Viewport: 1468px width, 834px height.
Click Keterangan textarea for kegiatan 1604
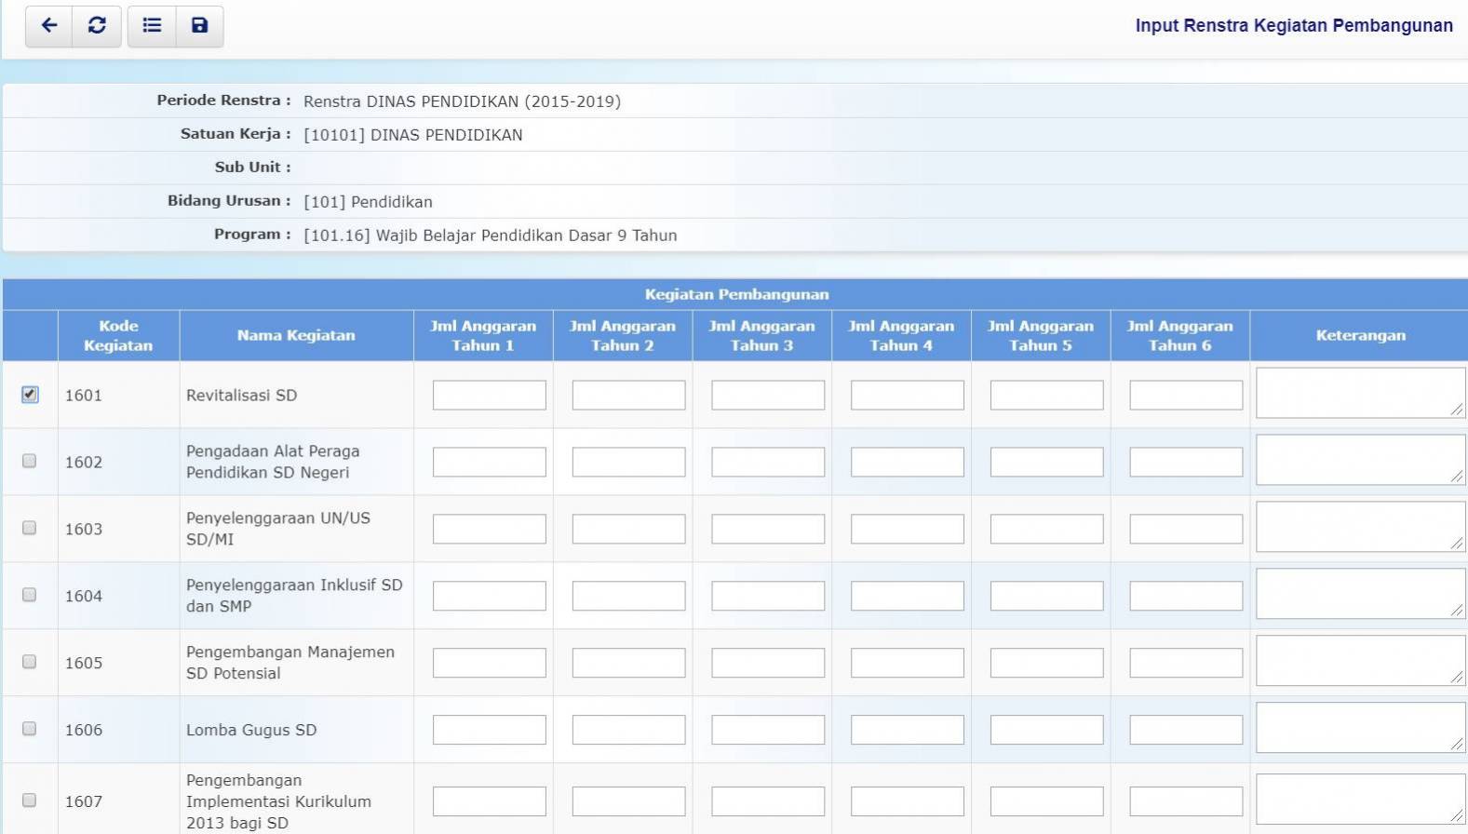click(x=1359, y=594)
